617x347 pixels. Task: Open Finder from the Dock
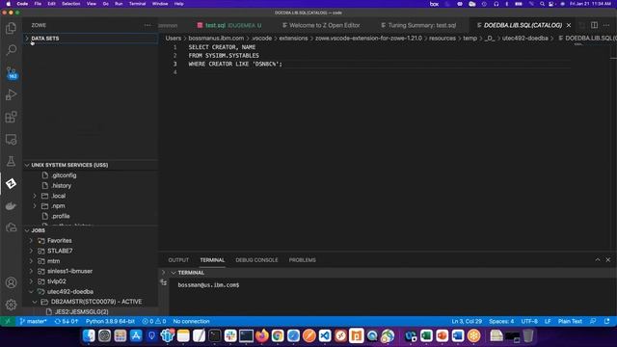(89, 335)
